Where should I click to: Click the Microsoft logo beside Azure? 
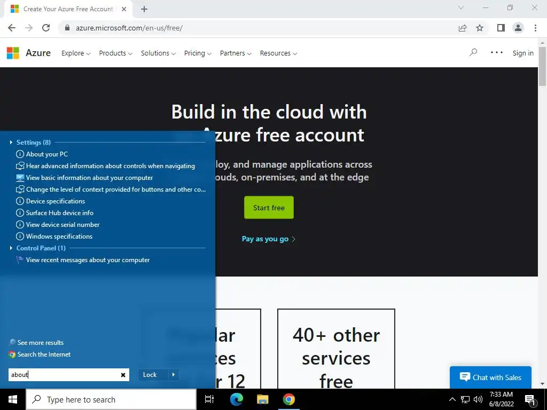13,53
